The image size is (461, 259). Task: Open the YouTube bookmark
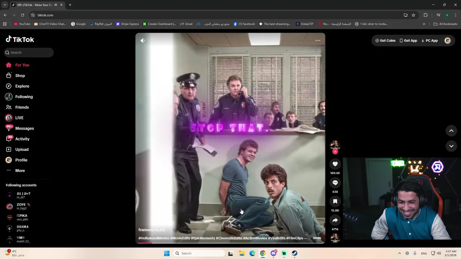click(x=22, y=24)
